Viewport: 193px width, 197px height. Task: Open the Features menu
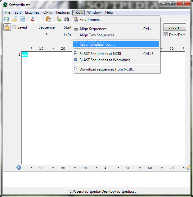coord(63,12)
